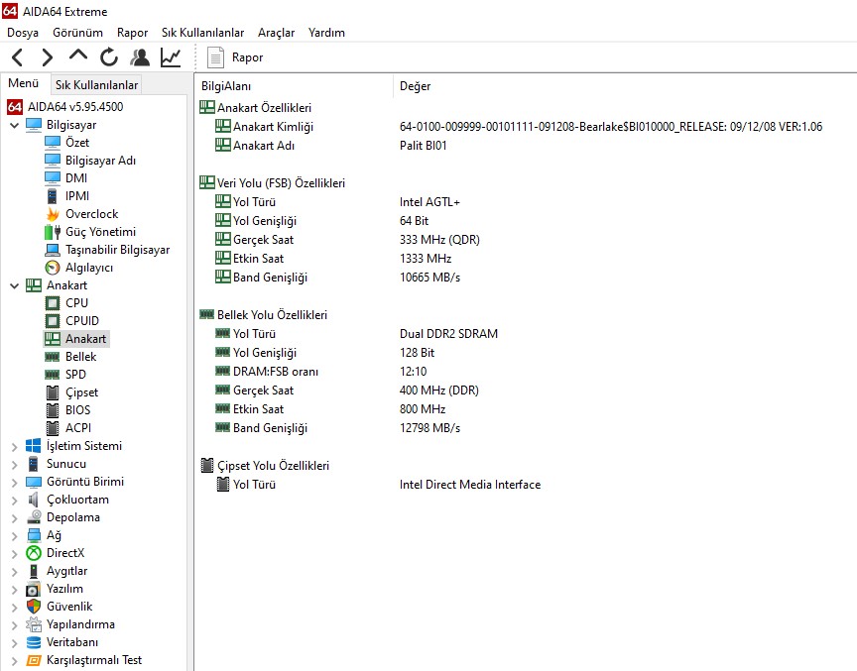
Task: Switch to Sık Kullanılanlar tab
Action: [x=96, y=85]
